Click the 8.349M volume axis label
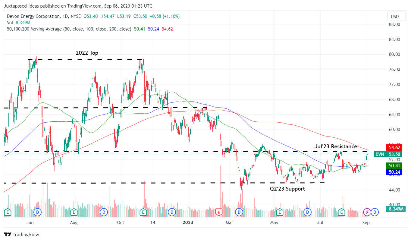This screenshot has width=411, height=241. click(x=396, y=209)
